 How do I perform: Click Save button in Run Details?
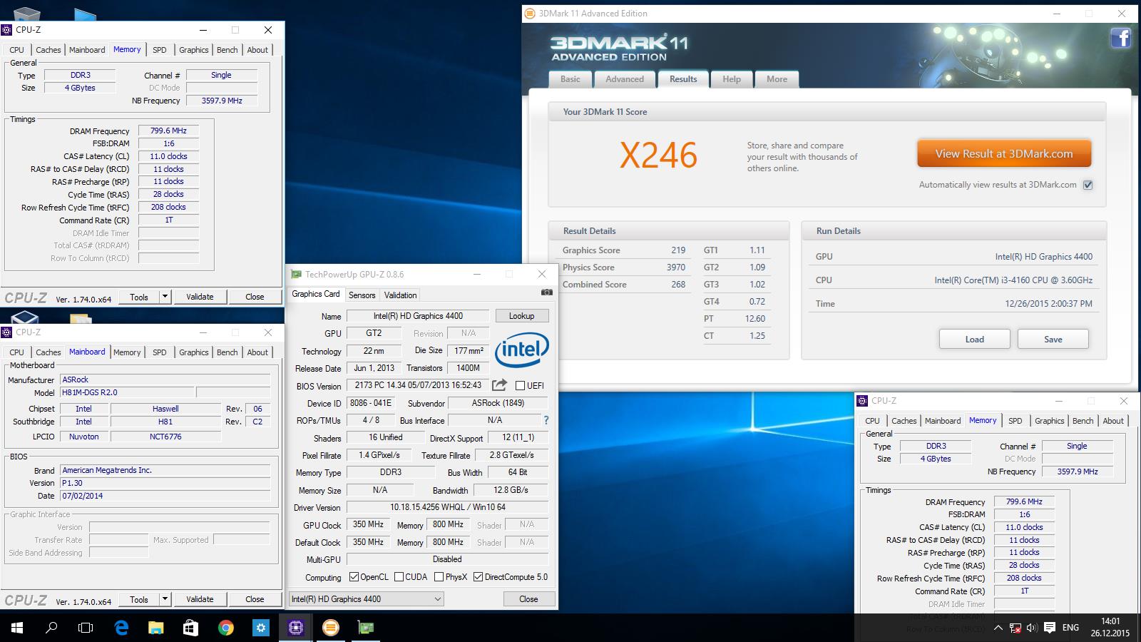(1053, 340)
